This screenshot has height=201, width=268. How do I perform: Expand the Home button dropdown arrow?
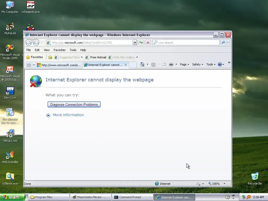click(x=147, y=64)
